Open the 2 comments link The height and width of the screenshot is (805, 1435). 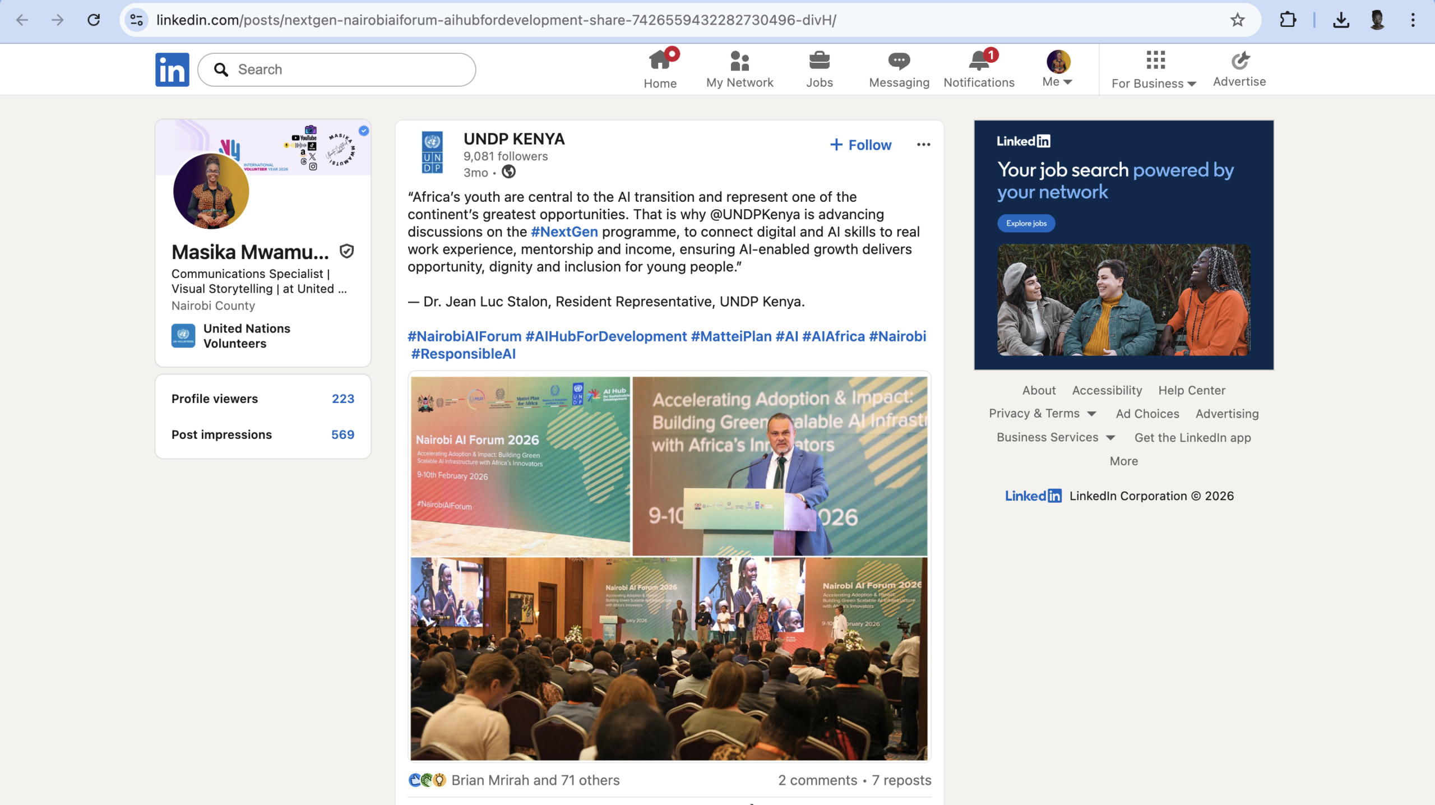click(817, 780)
